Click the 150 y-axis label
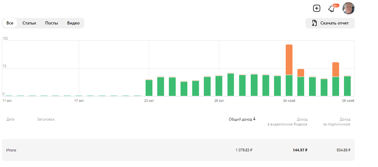This screenshot has width=378, height=167. coord(5,39)
